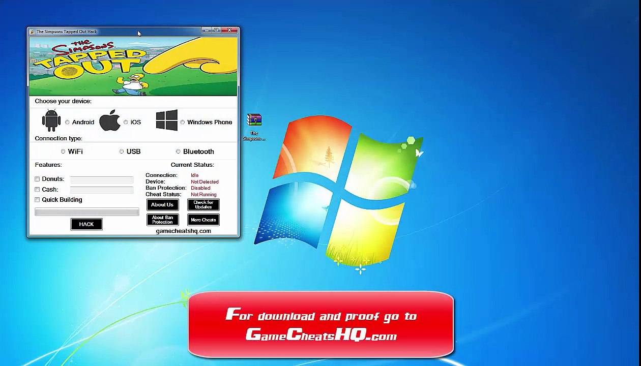Click the 'Not Running' cheat status
This screenshot has height=366, width=641.
[203, 195]
